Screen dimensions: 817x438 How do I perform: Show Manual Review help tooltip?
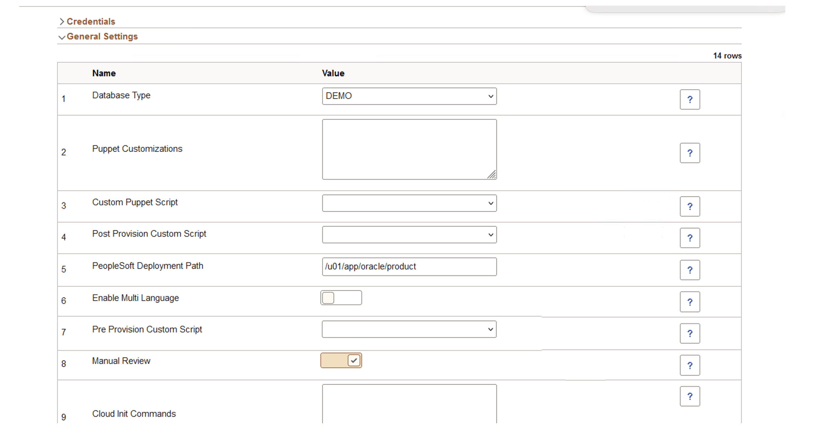(689, 365)
